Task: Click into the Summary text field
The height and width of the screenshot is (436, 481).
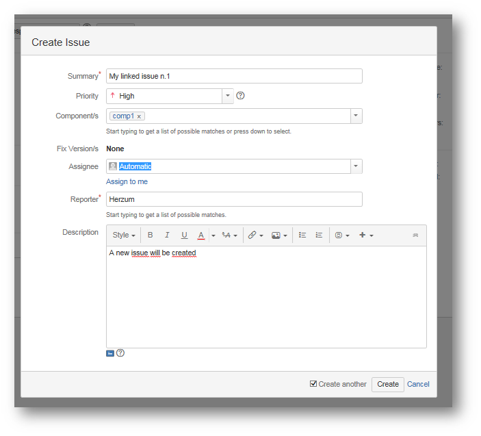Action: click(x=234, y=76)
